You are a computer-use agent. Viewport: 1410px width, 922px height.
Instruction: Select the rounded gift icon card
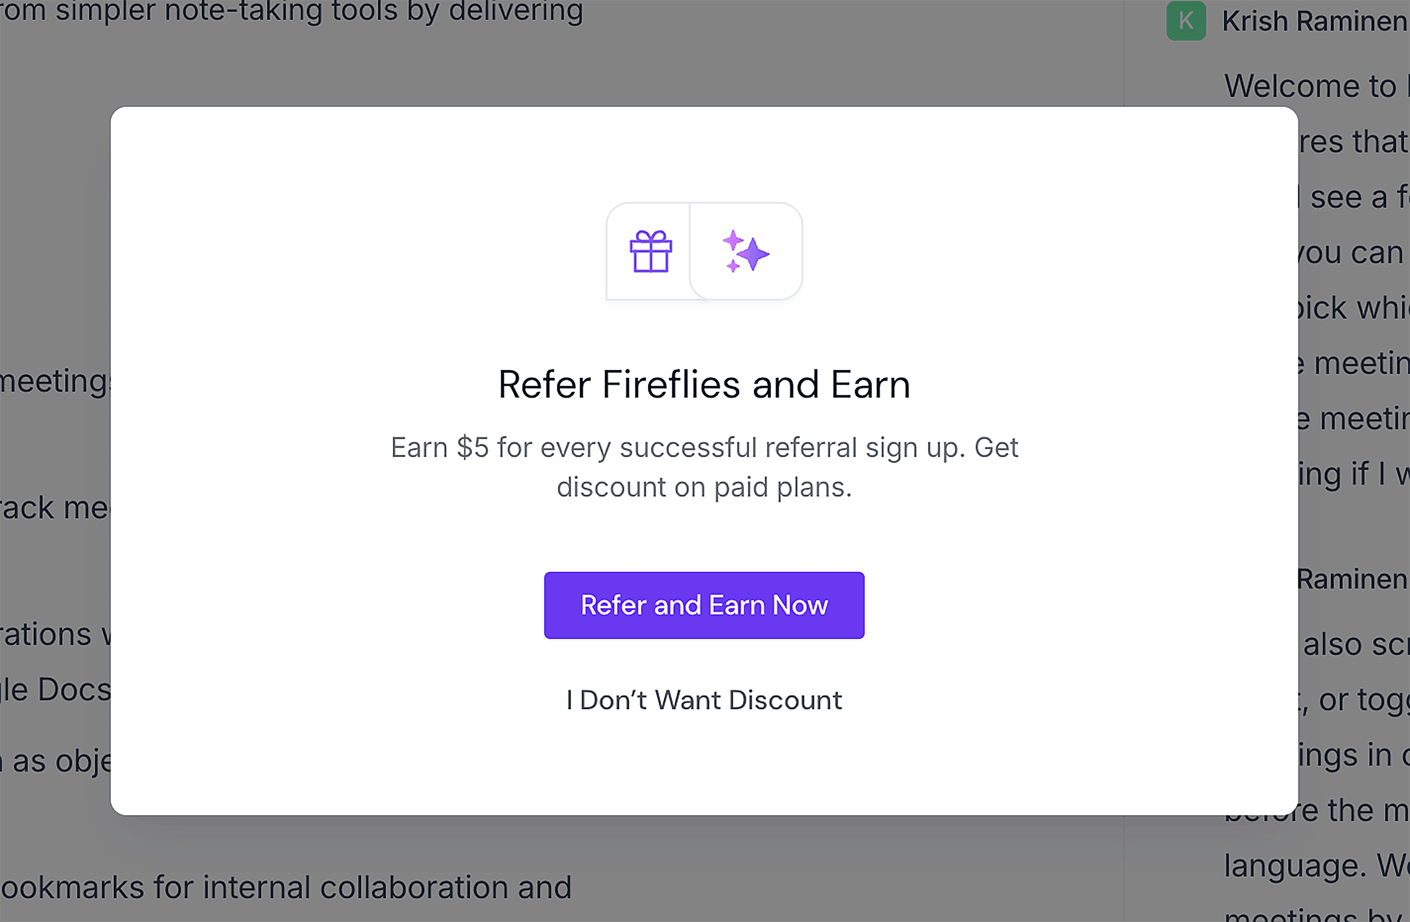tap(647, 252)
